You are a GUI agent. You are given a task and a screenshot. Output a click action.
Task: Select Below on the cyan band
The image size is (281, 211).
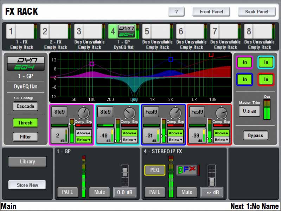[130, 140]
